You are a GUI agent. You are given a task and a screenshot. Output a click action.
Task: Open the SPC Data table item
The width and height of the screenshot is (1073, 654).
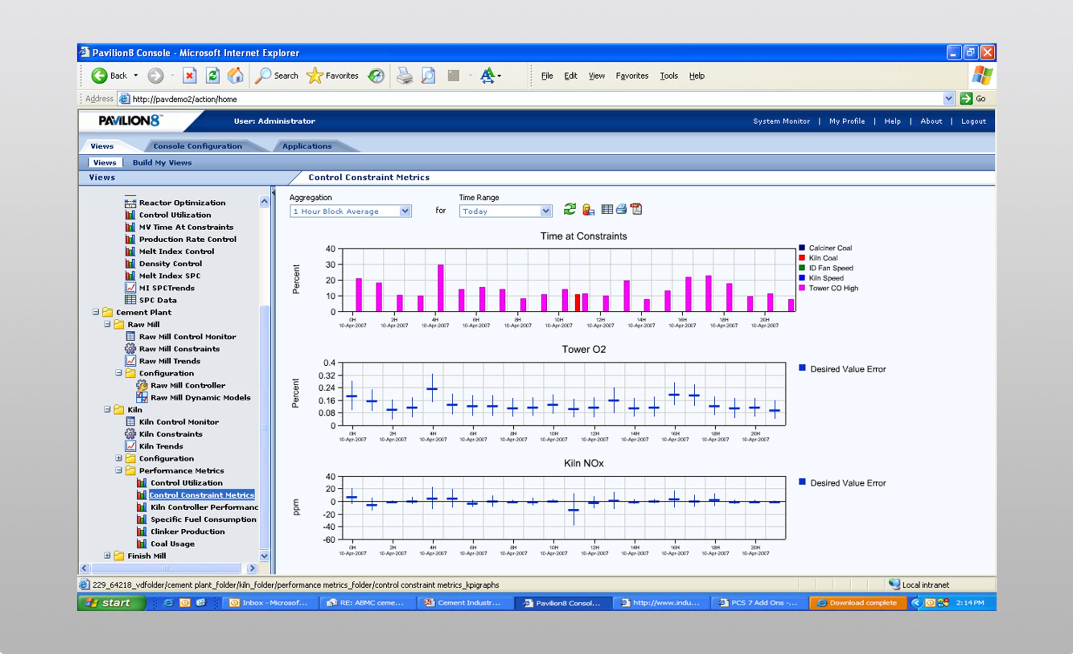click(158, 300)
